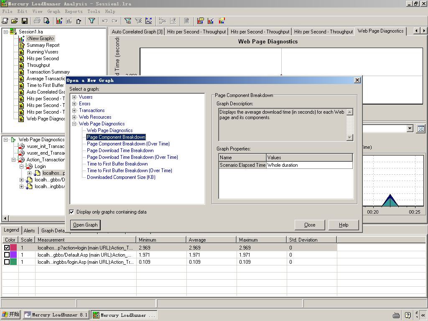Click the Help button in dialog
The image size is (428, 321).
pos(344,225)
